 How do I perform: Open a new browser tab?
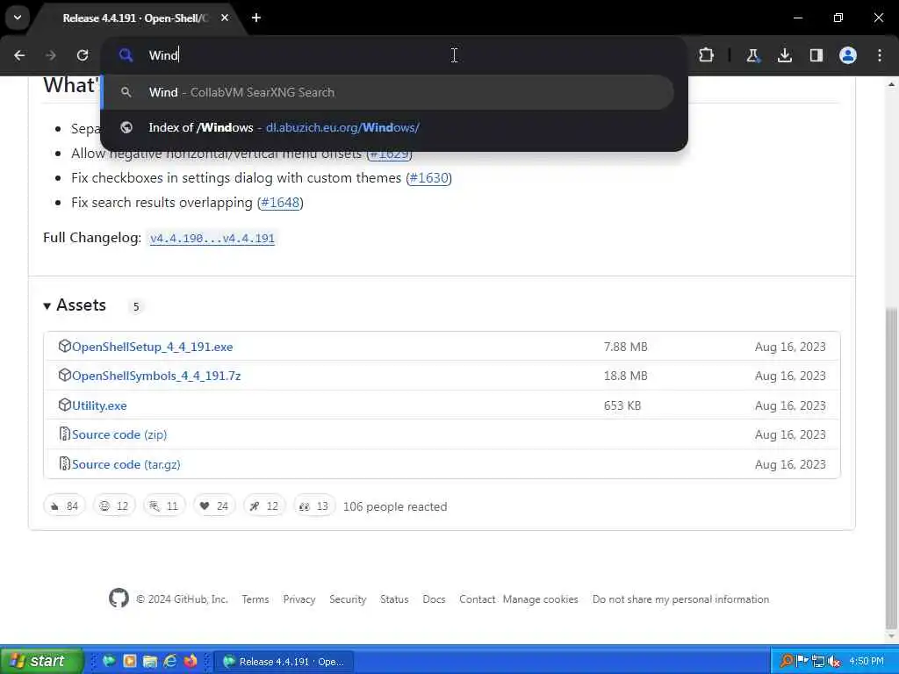256,18
